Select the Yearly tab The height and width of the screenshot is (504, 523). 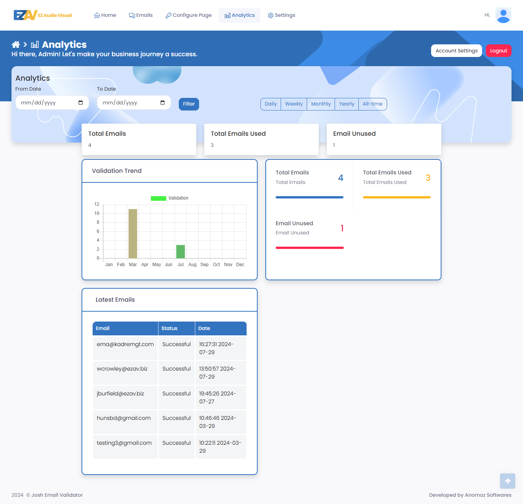pos(346,104)
